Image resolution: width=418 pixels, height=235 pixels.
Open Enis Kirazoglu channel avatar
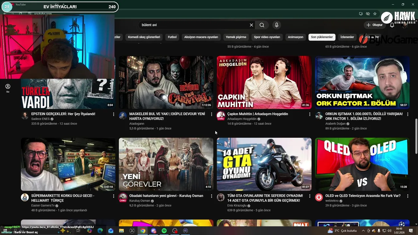(x=221, y=197)
